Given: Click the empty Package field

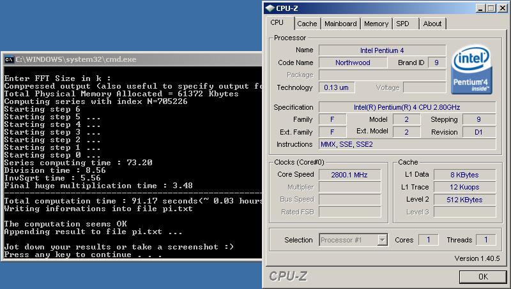Looking at the screenshot, I should tap(382, 75).
